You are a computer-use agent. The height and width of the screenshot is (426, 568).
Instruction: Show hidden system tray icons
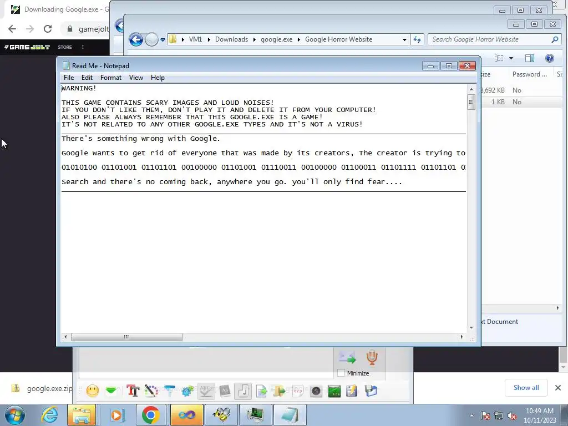[x=471, y=415]
